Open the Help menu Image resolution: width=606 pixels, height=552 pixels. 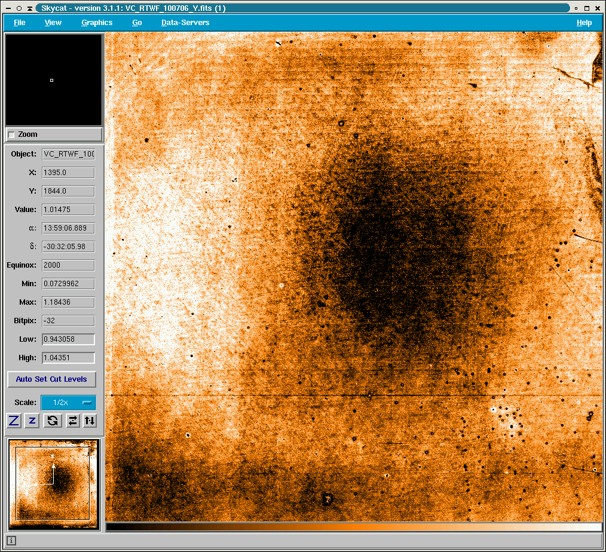584,23
